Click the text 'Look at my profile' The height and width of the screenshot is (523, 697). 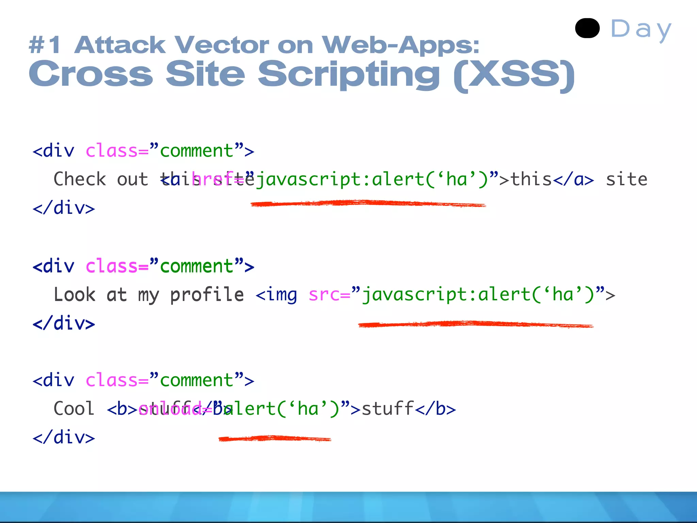[149, 295]
